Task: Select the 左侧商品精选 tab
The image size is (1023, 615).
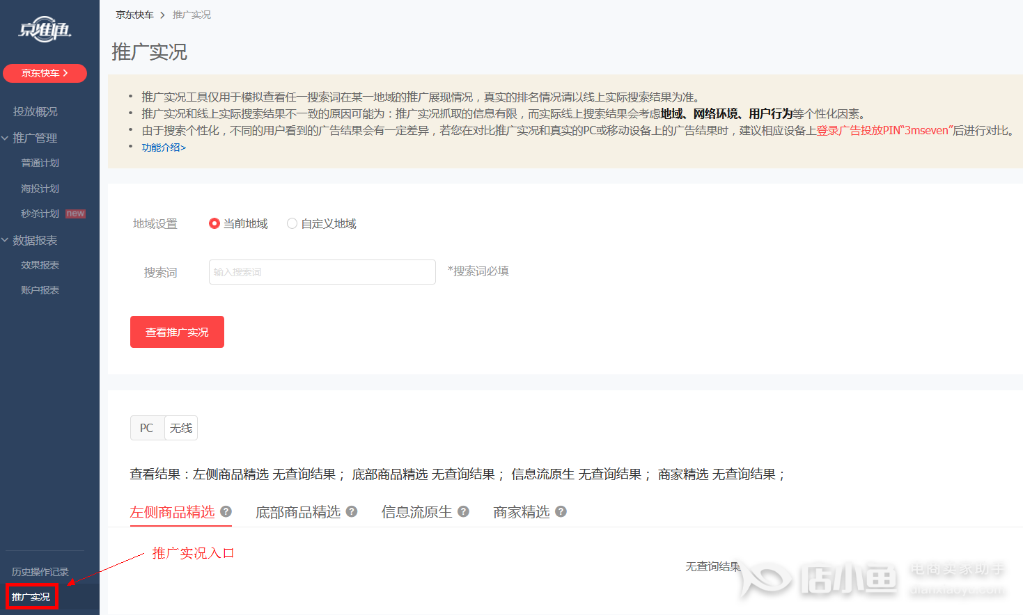Action: tap(173, 512)
